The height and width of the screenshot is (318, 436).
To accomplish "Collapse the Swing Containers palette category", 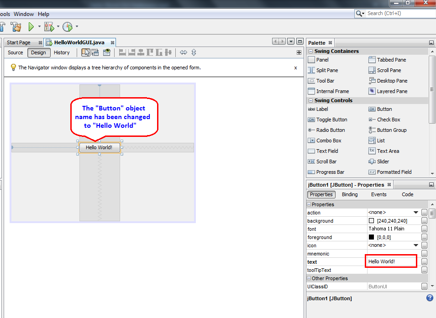I will pyautogui.click(x=311, y=51).
